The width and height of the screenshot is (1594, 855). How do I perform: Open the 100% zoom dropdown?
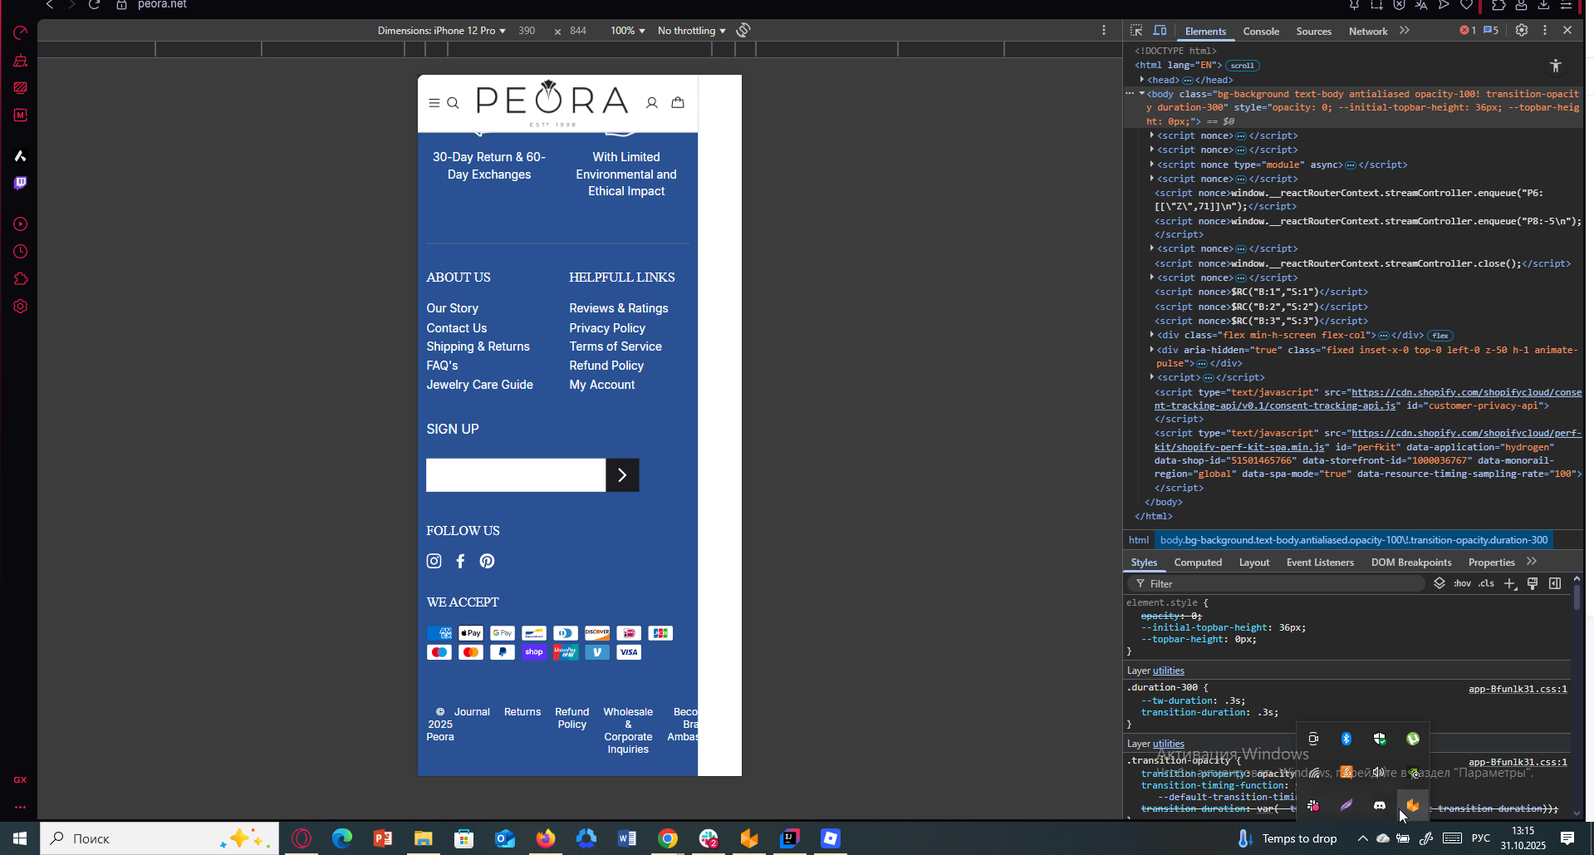[628, 31]
